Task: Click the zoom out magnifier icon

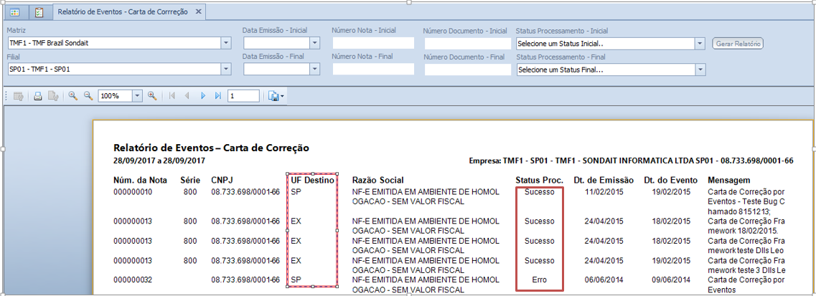Action: pyautogui.click(x=88, y=95)
